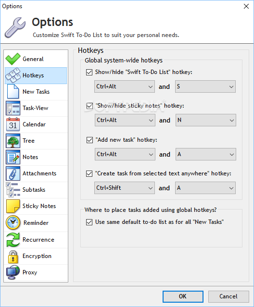
Task: Open the Ctrl+Shift modifier dropdown
Action: pos(125,188)
